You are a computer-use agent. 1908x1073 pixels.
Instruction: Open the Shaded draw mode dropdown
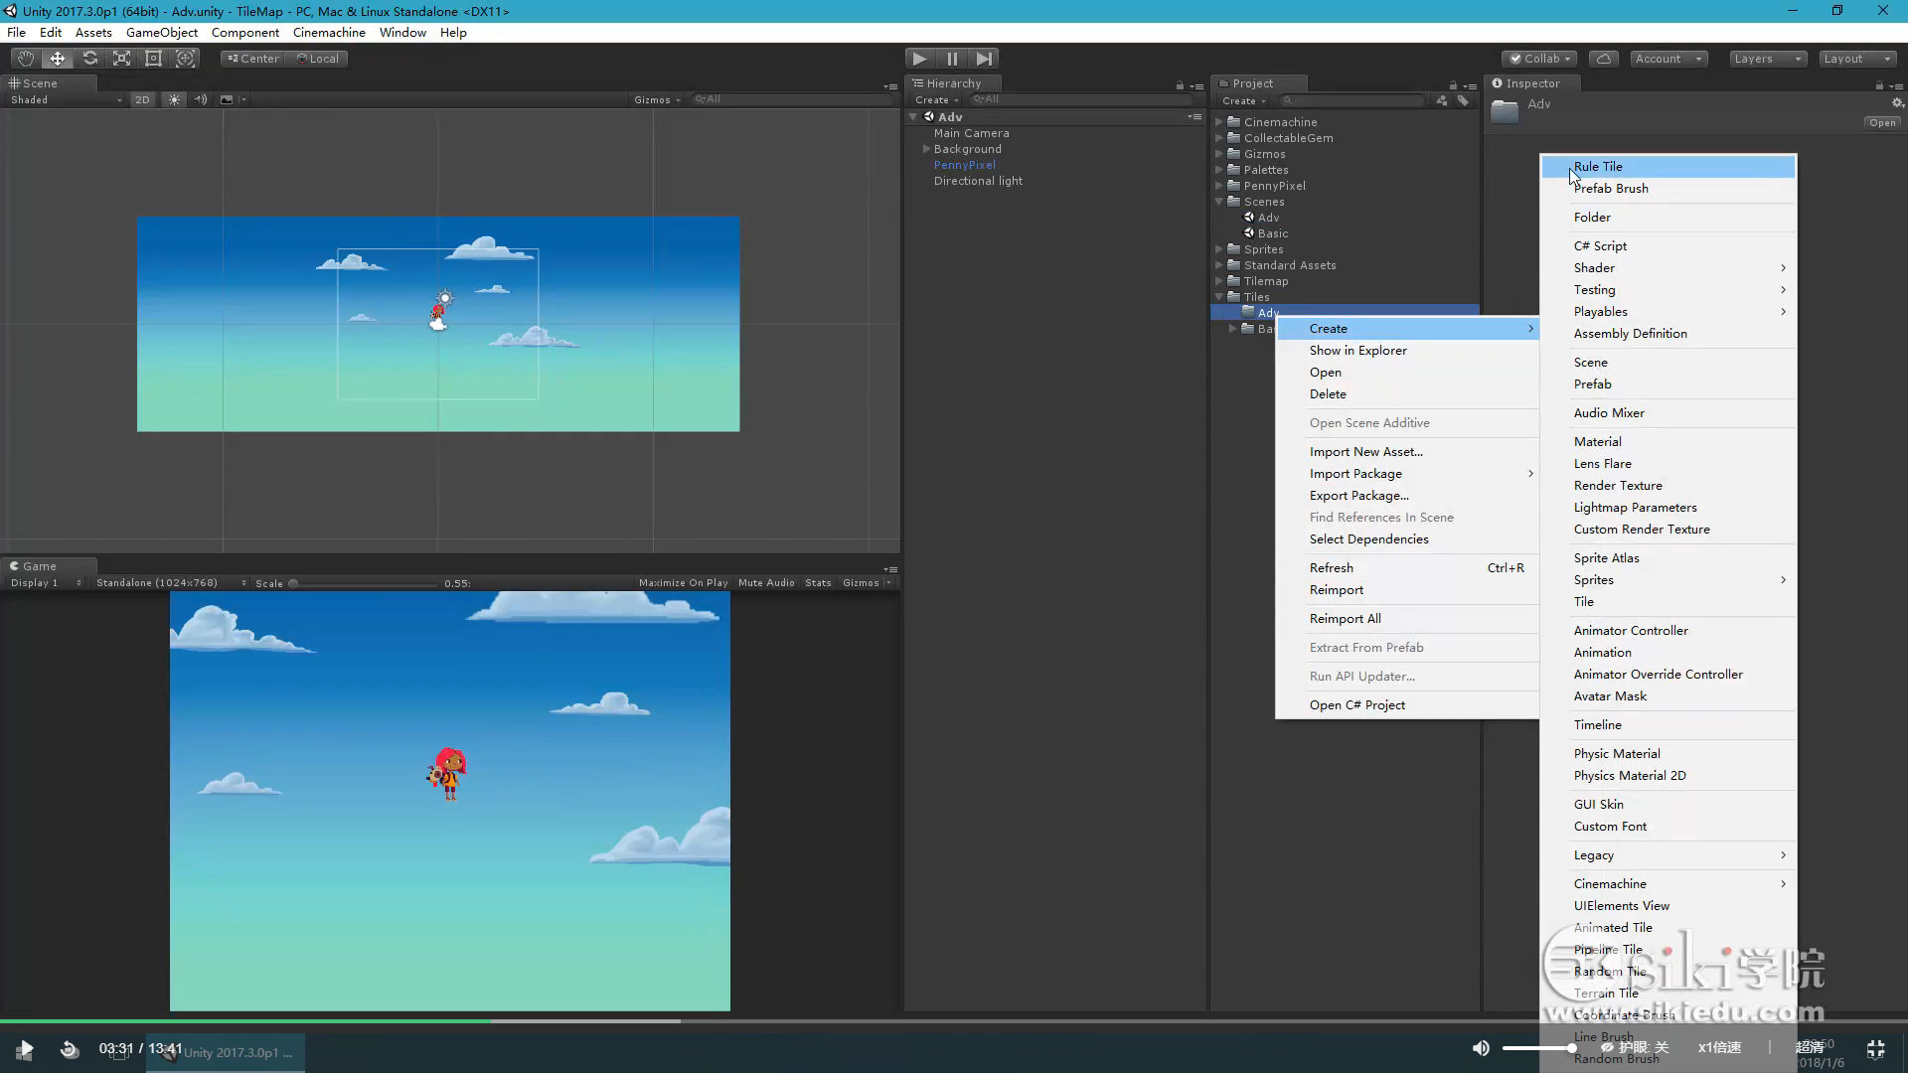(x=66, y=99)
